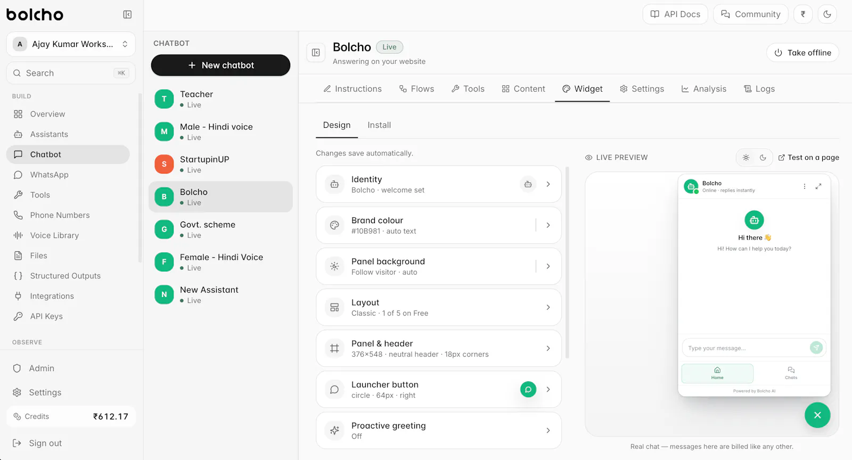Switch to the Tools tab in chatbot header
The height and width of the screenshot is (460, 852).
[468, 89]
